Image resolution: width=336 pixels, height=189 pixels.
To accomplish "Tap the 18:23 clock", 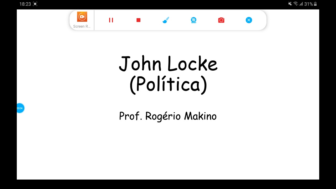I will point(25,4).
